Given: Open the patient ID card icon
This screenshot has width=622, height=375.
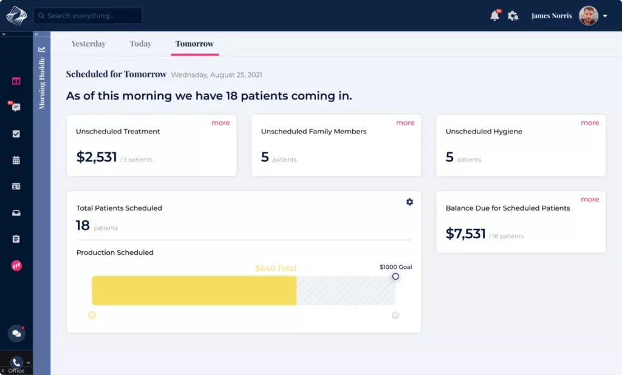Looking at the screenshot, I should click(x=16, y=186).
